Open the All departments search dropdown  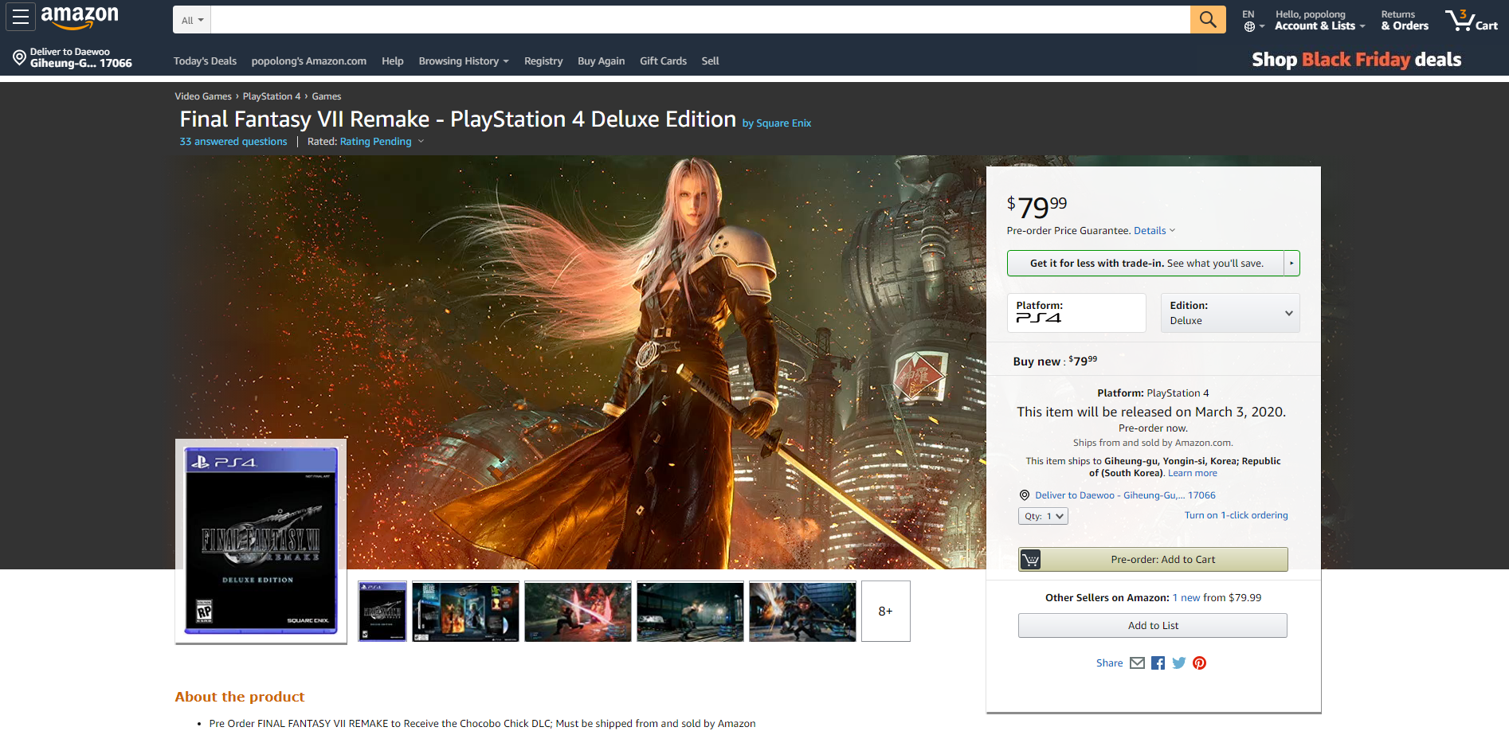pos(192,20)
